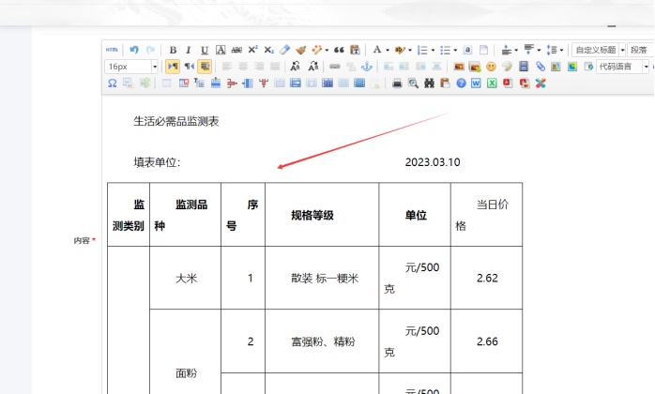Click the 填表单位 text line
The image size is (655, 394).
point(157,162)
